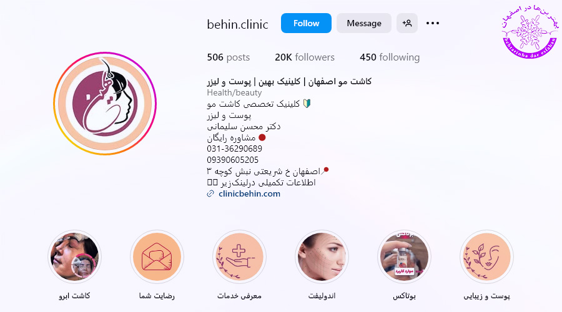Open the پوست و زیبایی leaf-face highlight
Viewport: 562px width, 312px height.
point(486,257)
